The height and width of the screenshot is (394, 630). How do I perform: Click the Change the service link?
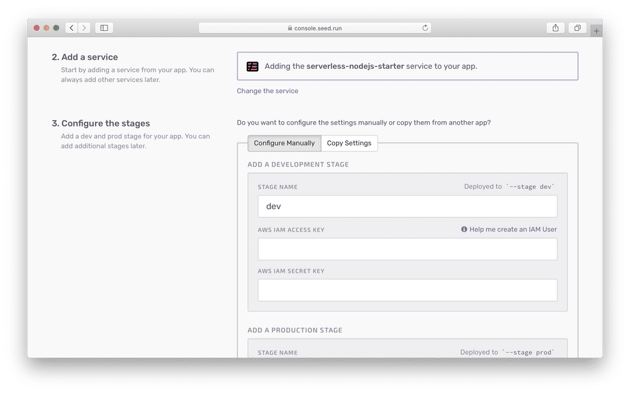pos(268,90)
